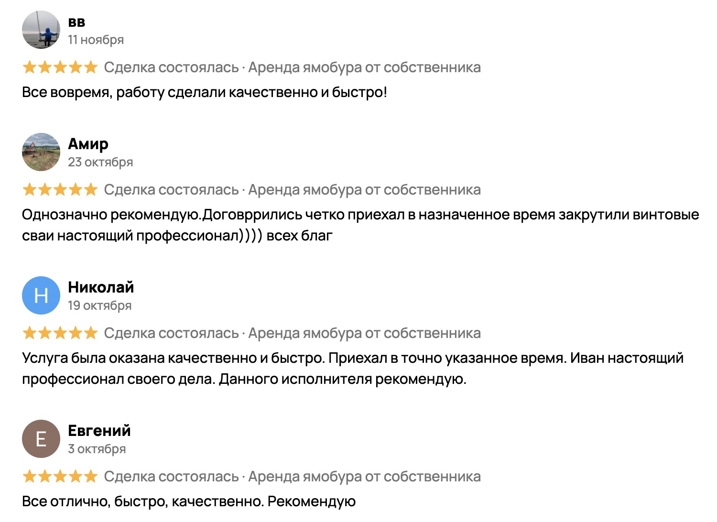Click the first star in BB's rating
The image size is (717, 522).
(x=29, y=67)
